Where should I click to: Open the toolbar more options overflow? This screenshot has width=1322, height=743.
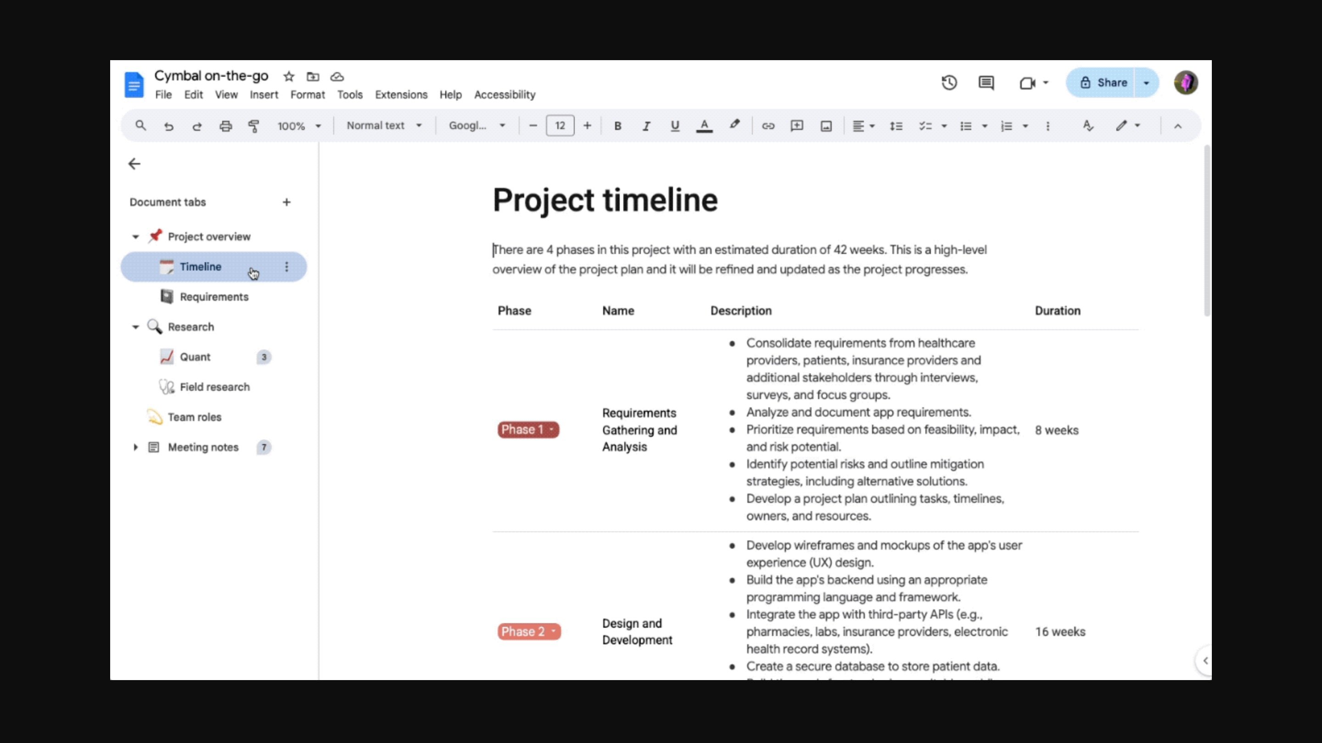(1048, 126)
